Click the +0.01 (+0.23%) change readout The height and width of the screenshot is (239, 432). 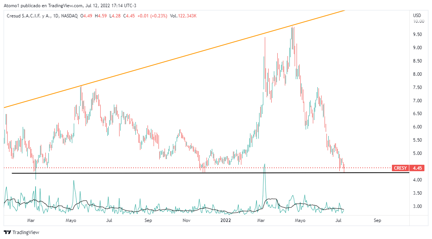(147, 16)
